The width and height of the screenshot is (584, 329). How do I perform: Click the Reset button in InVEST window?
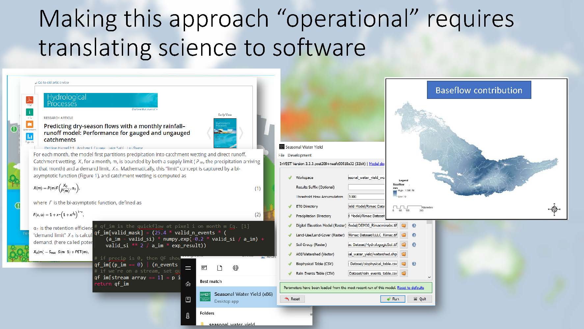292,299
